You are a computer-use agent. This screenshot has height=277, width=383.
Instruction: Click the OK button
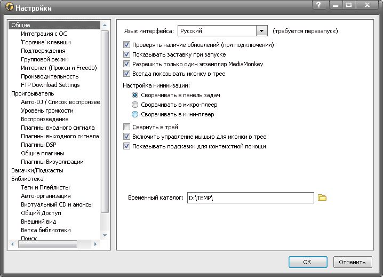click(x=307, y=262)
